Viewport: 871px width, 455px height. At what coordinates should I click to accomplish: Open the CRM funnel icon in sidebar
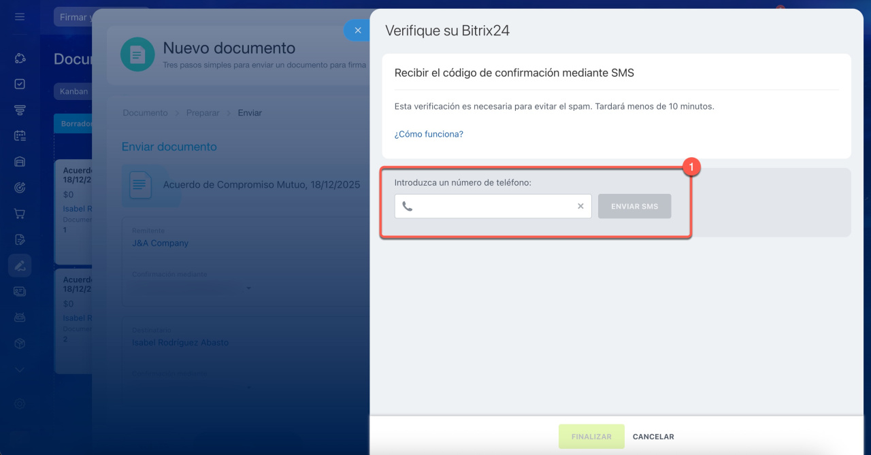(20, 110)
